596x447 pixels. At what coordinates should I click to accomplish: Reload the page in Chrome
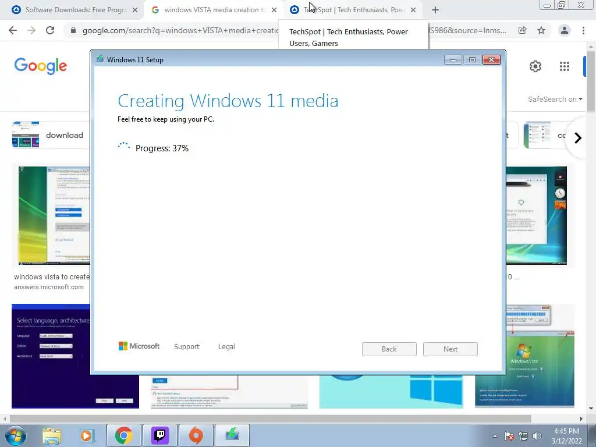[x=50, y=30]
